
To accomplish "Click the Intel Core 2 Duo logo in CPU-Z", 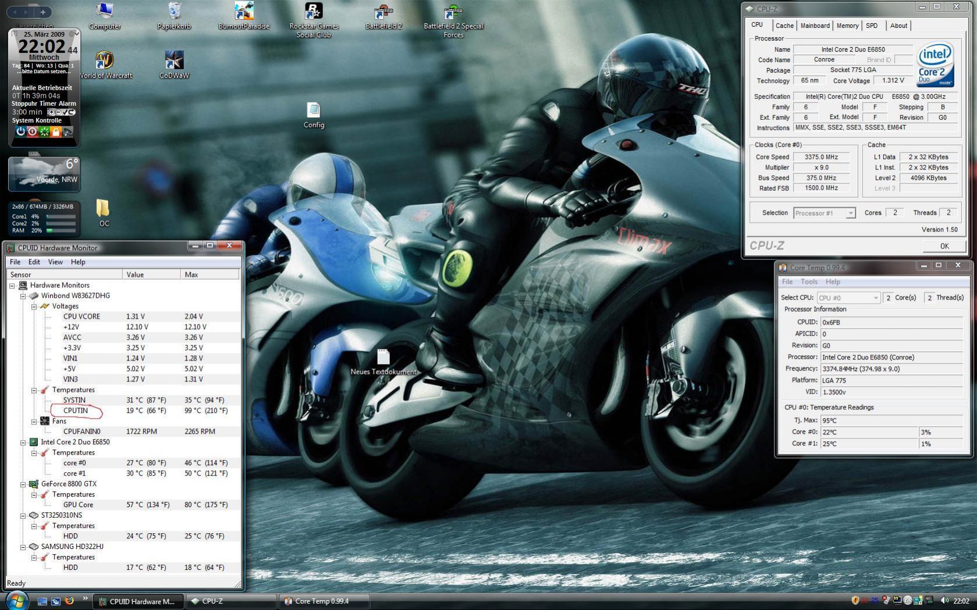I will tap(936, 65).
